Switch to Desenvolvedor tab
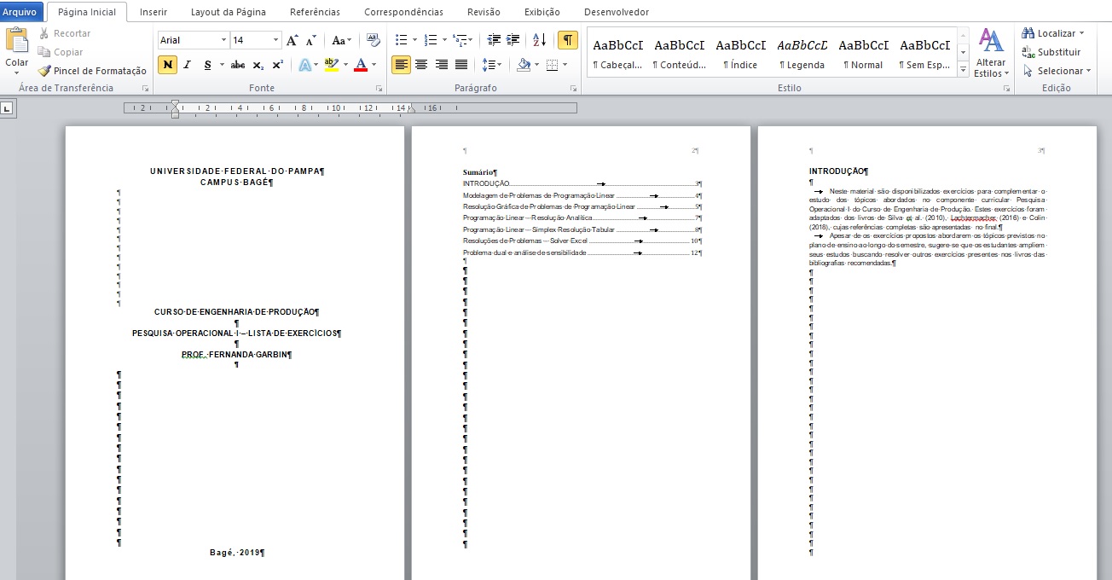 [617, 12]
